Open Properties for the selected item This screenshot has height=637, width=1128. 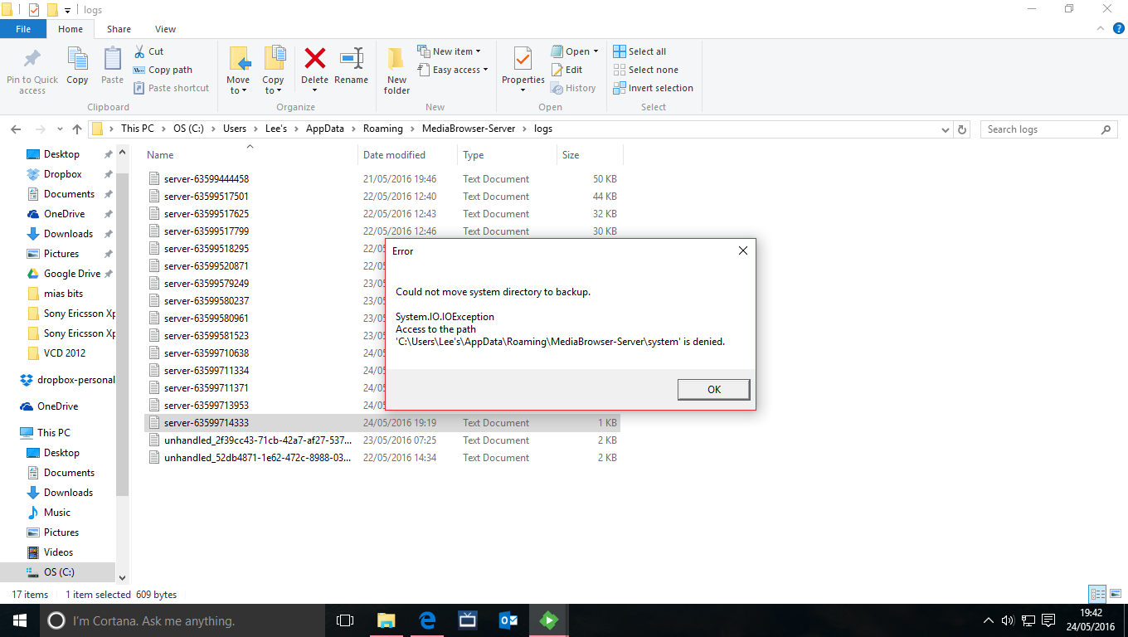pos(523,66)
